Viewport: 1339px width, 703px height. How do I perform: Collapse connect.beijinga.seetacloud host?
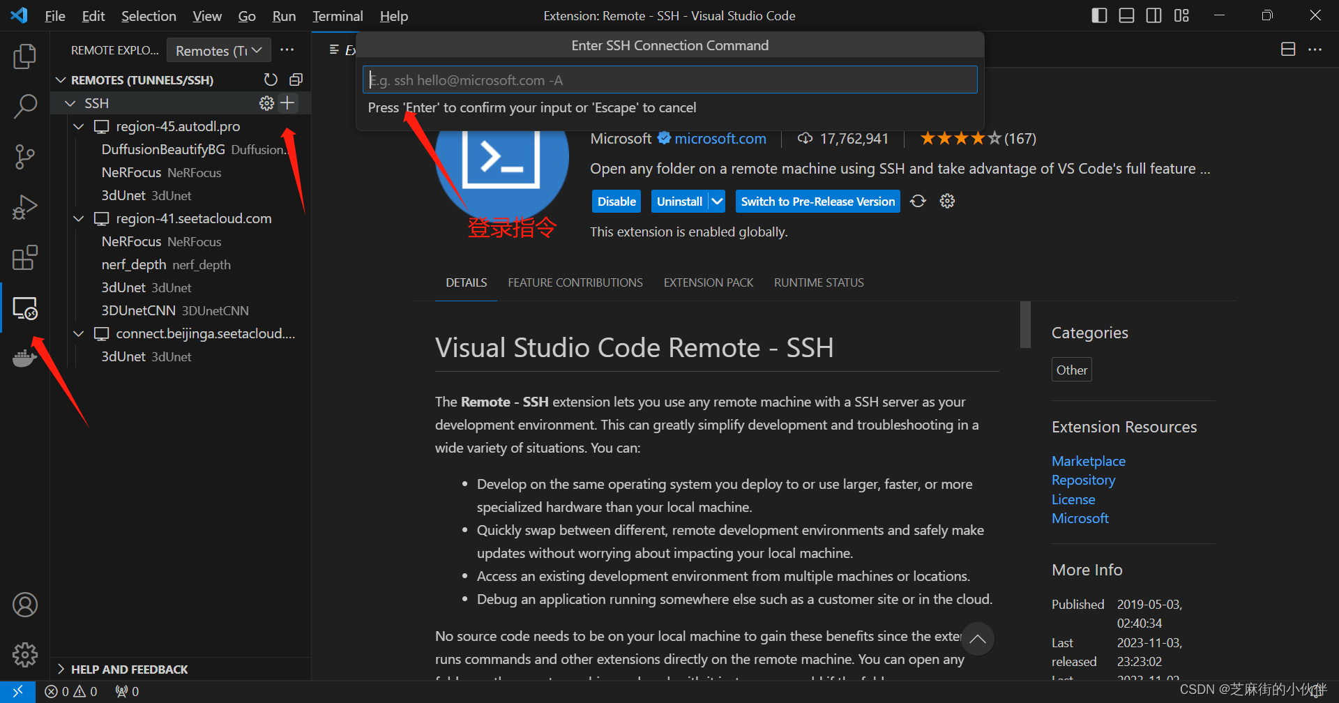coord(79,333)
